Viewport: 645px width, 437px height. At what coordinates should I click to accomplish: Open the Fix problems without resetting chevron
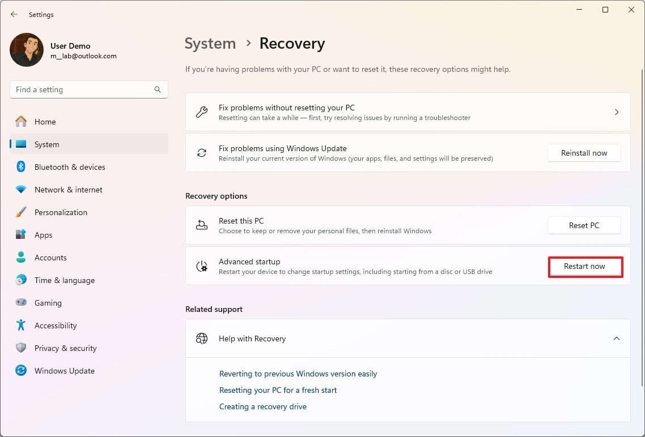pyautogui.click(x=617, y=112)
